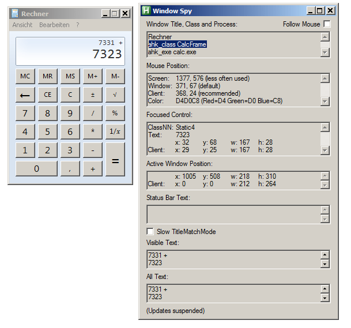Click the digit 4 button
This screenshot has width=351, height=328.
25,131
